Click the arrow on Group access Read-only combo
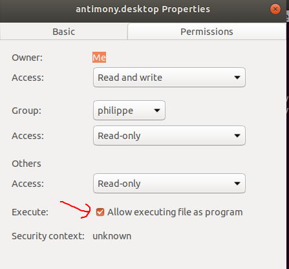Viewport: 289px width, 269px height. tap(237, 136)
